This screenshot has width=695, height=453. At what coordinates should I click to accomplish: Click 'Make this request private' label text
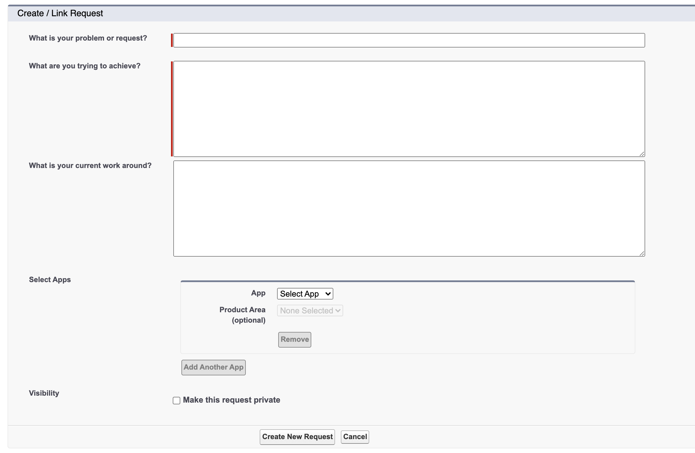[232, 400]
